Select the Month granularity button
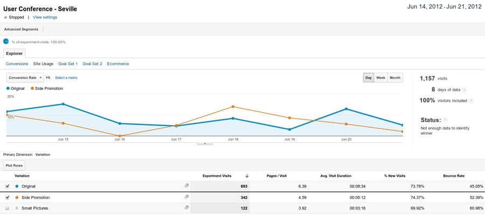Image resolution: width=485 pixels, height=215 pixels. [395, 78]
